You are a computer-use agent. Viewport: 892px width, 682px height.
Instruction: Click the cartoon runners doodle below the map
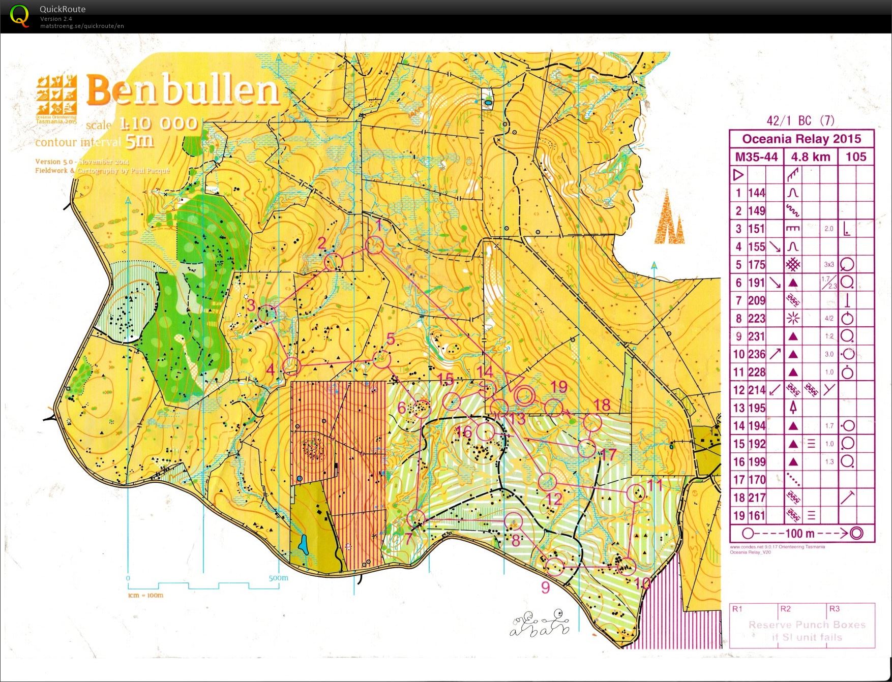pyautogui.click(x=540, y=624)
